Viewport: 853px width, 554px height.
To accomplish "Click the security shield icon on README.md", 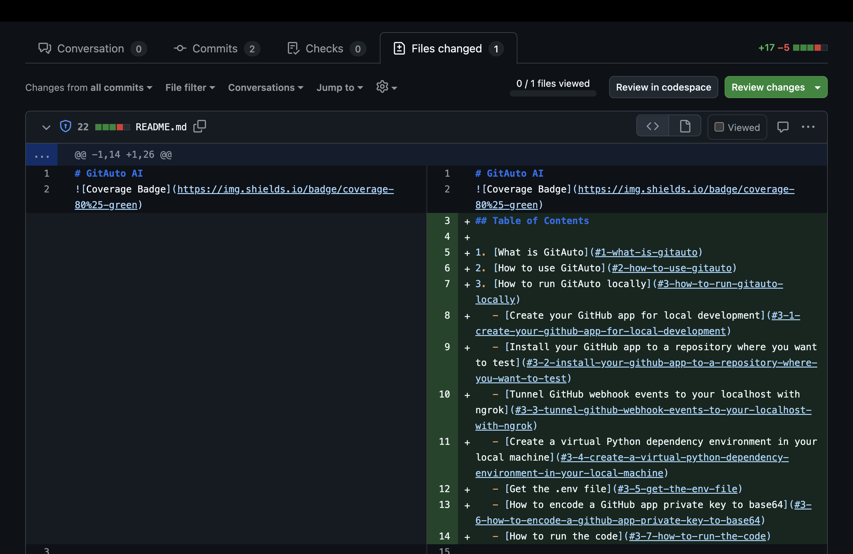I will click(65, 126).
